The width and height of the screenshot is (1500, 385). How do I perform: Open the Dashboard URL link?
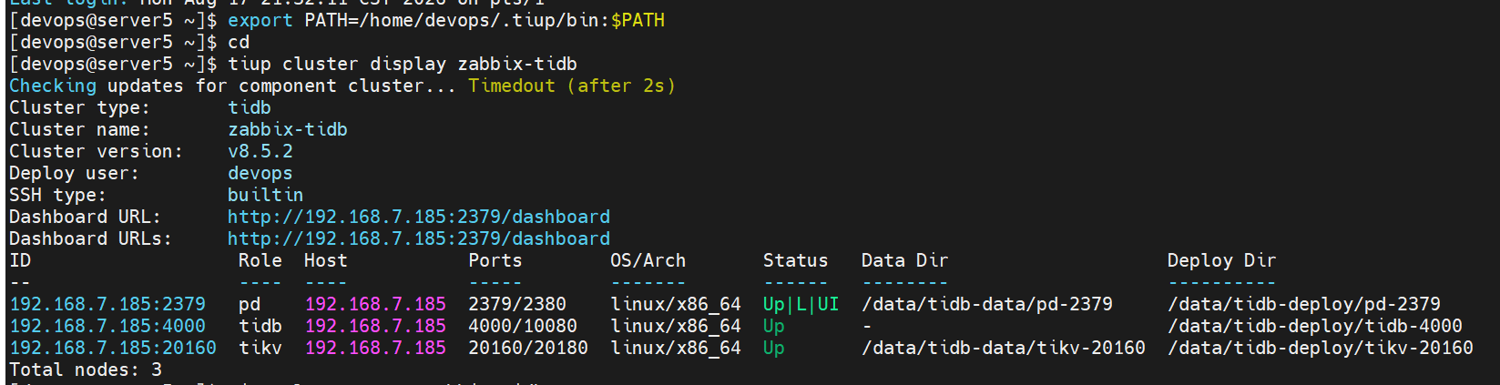coord(419,217)
